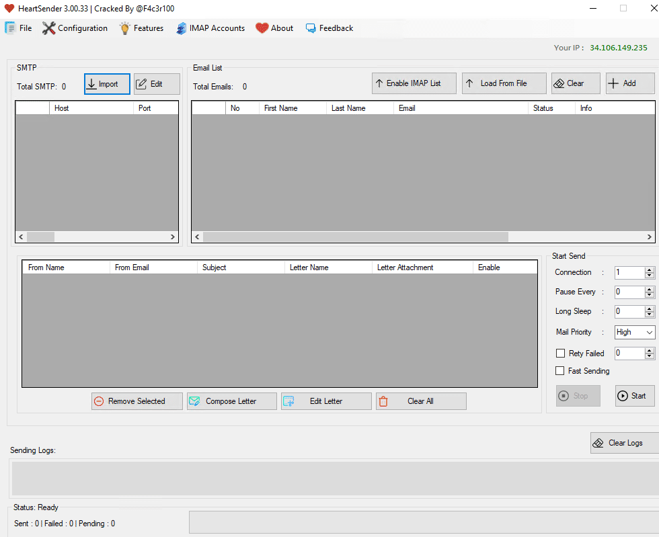Click right arrow of SMTP list scrollbar
659x537 pixels.
coord(172,237)
